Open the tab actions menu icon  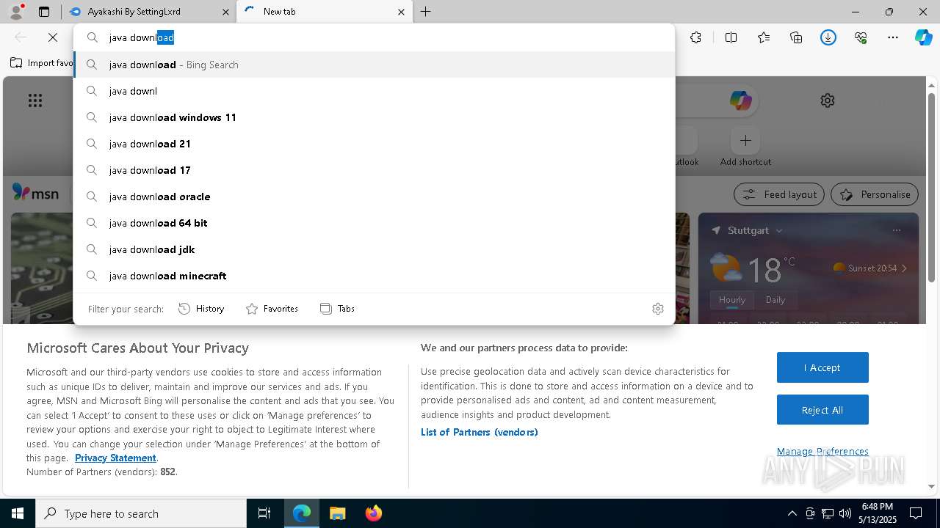tap(44, 12)
